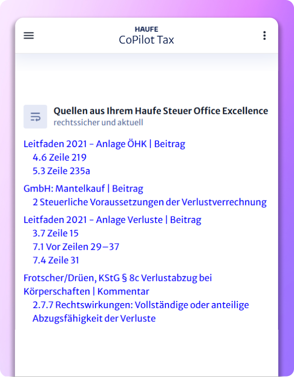
Task: Click subtitle rechtssicher und aktuell
Action: (98, 122)
